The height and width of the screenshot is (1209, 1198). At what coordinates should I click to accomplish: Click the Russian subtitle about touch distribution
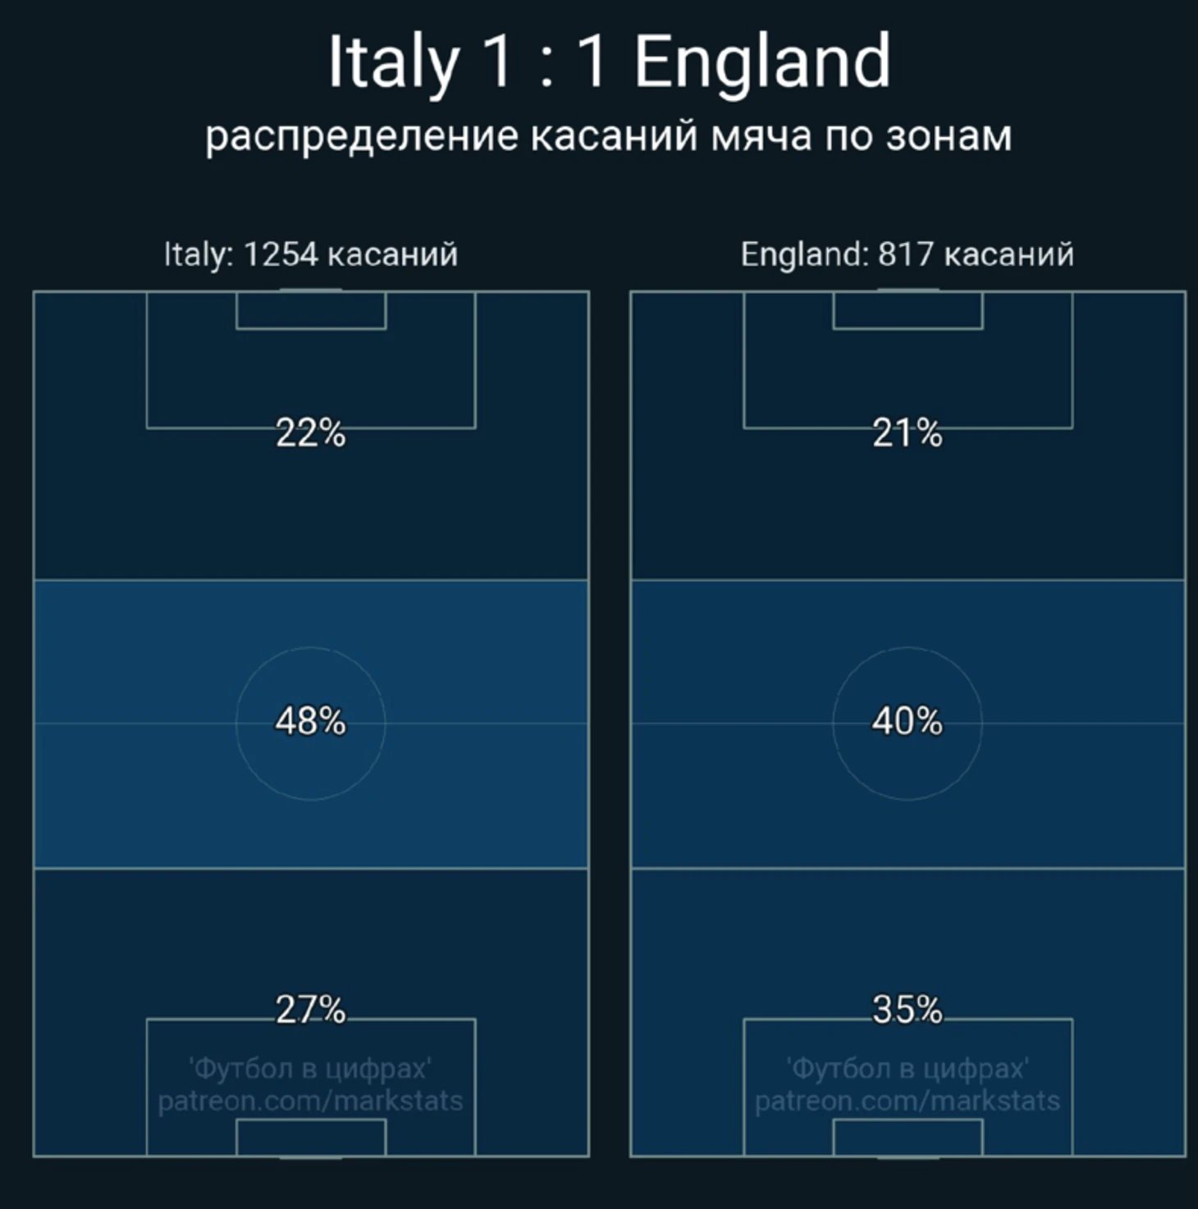tap(608, 135)
